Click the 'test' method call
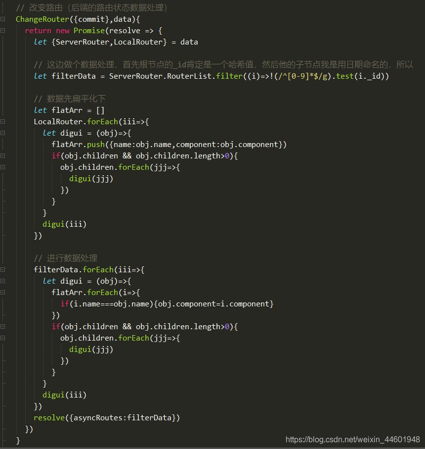The height and width of the screenshot is (449, 425). (x=345, y=76)
